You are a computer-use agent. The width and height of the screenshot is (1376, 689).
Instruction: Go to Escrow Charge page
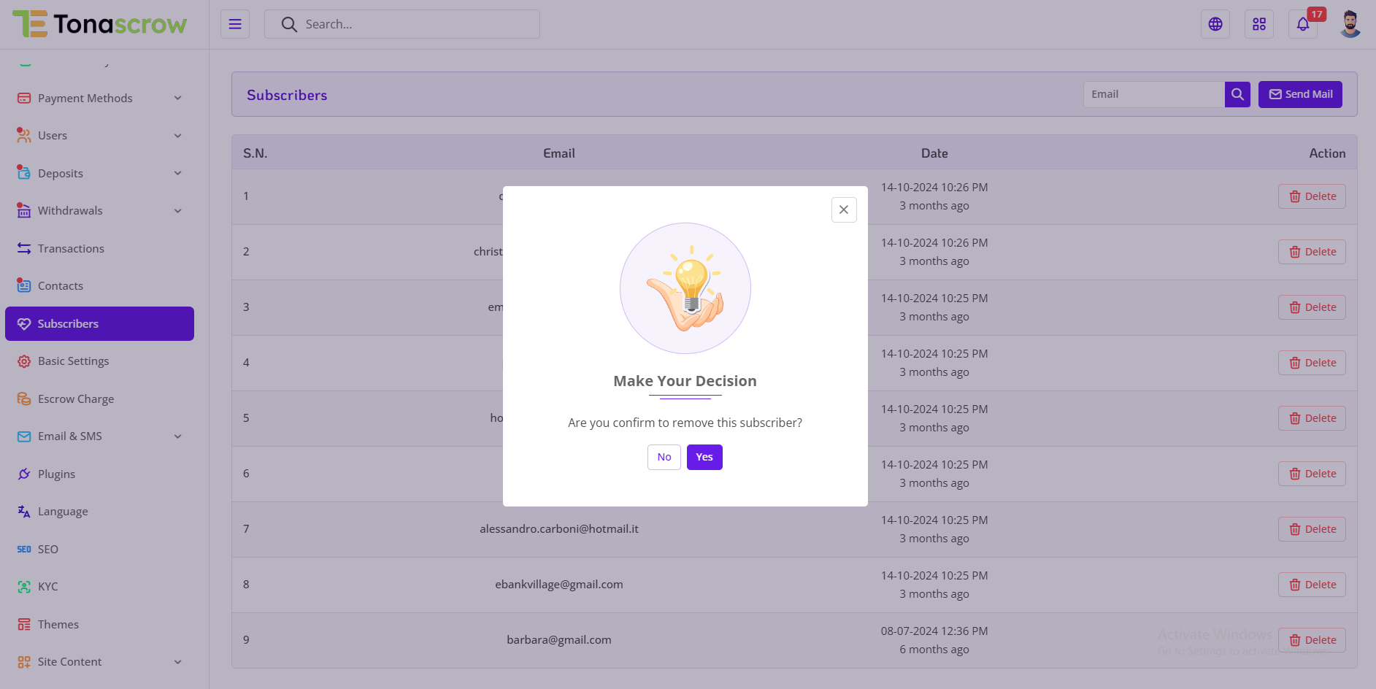pos(76,399)
